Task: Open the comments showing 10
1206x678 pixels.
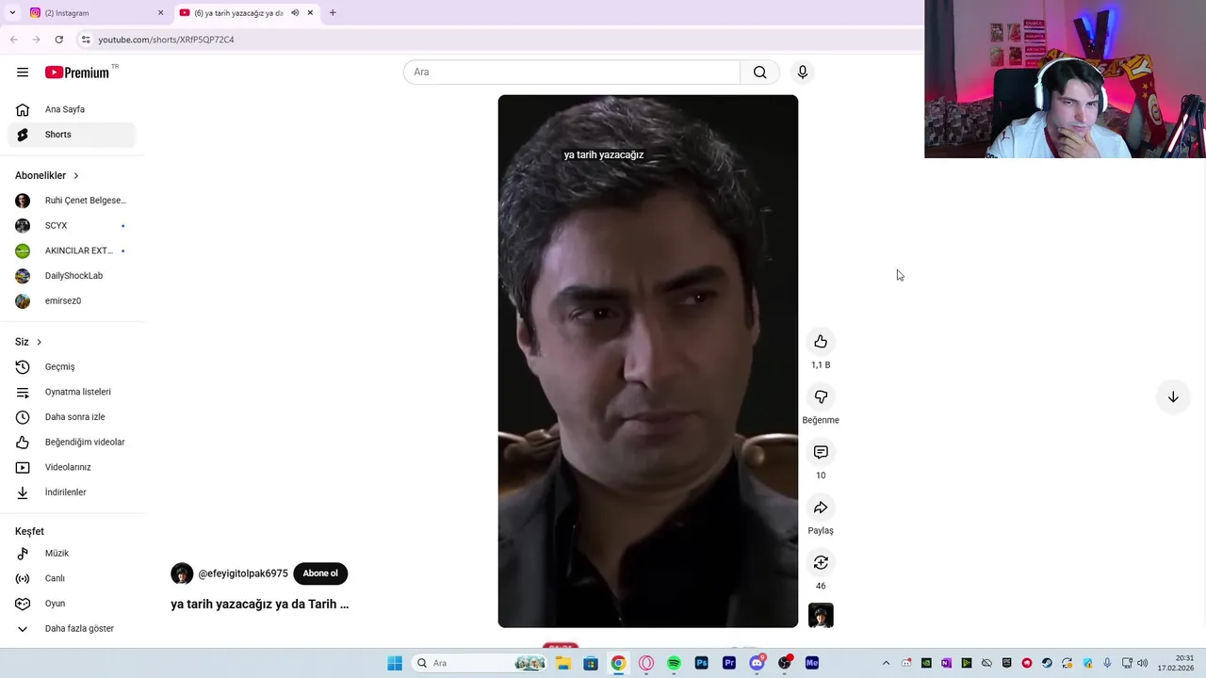Action: click(x=821, y=452)
